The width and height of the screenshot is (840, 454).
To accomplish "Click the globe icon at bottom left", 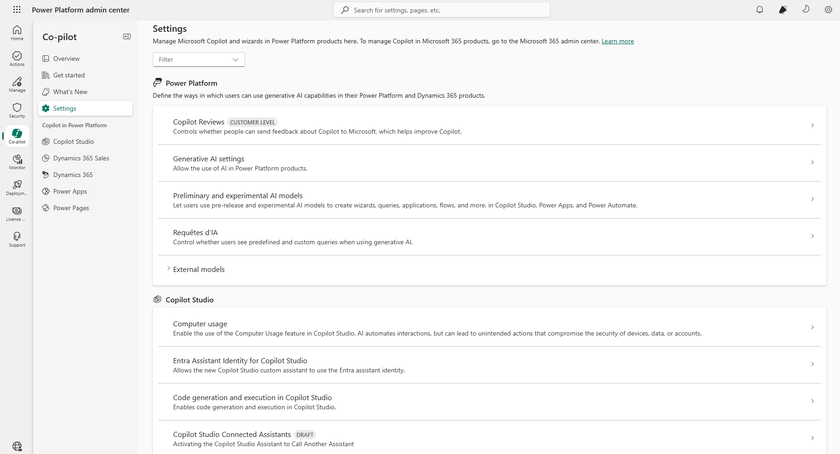I will click(17, 446).
